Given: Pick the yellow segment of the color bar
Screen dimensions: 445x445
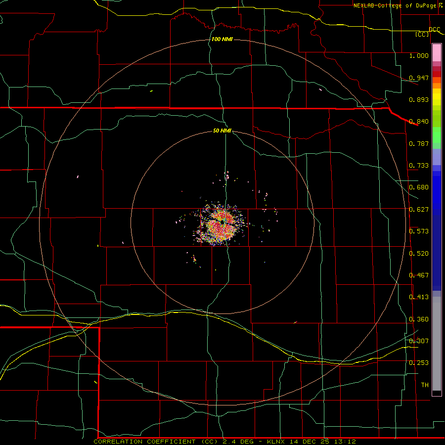Looking at the screenshot, I should [x=437, y=97].
